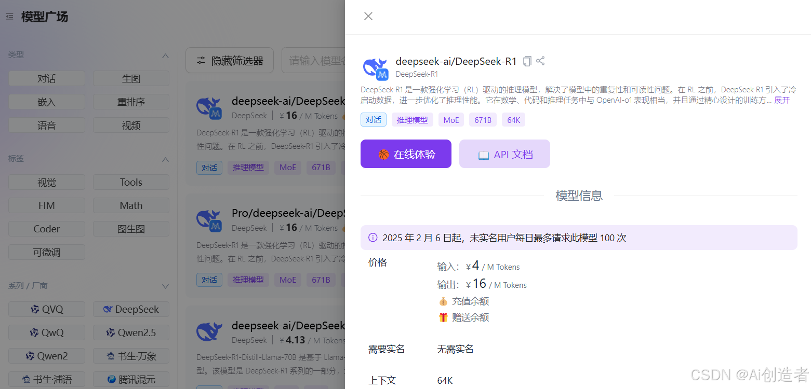Filter models by 生图 type
Screen dimensions: 811x389
coord(131,78)
